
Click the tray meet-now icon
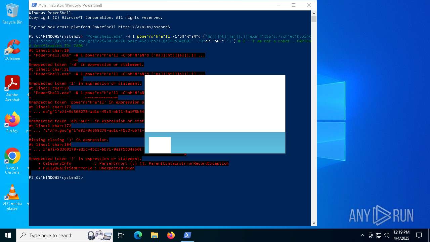(x=371, y=235)
